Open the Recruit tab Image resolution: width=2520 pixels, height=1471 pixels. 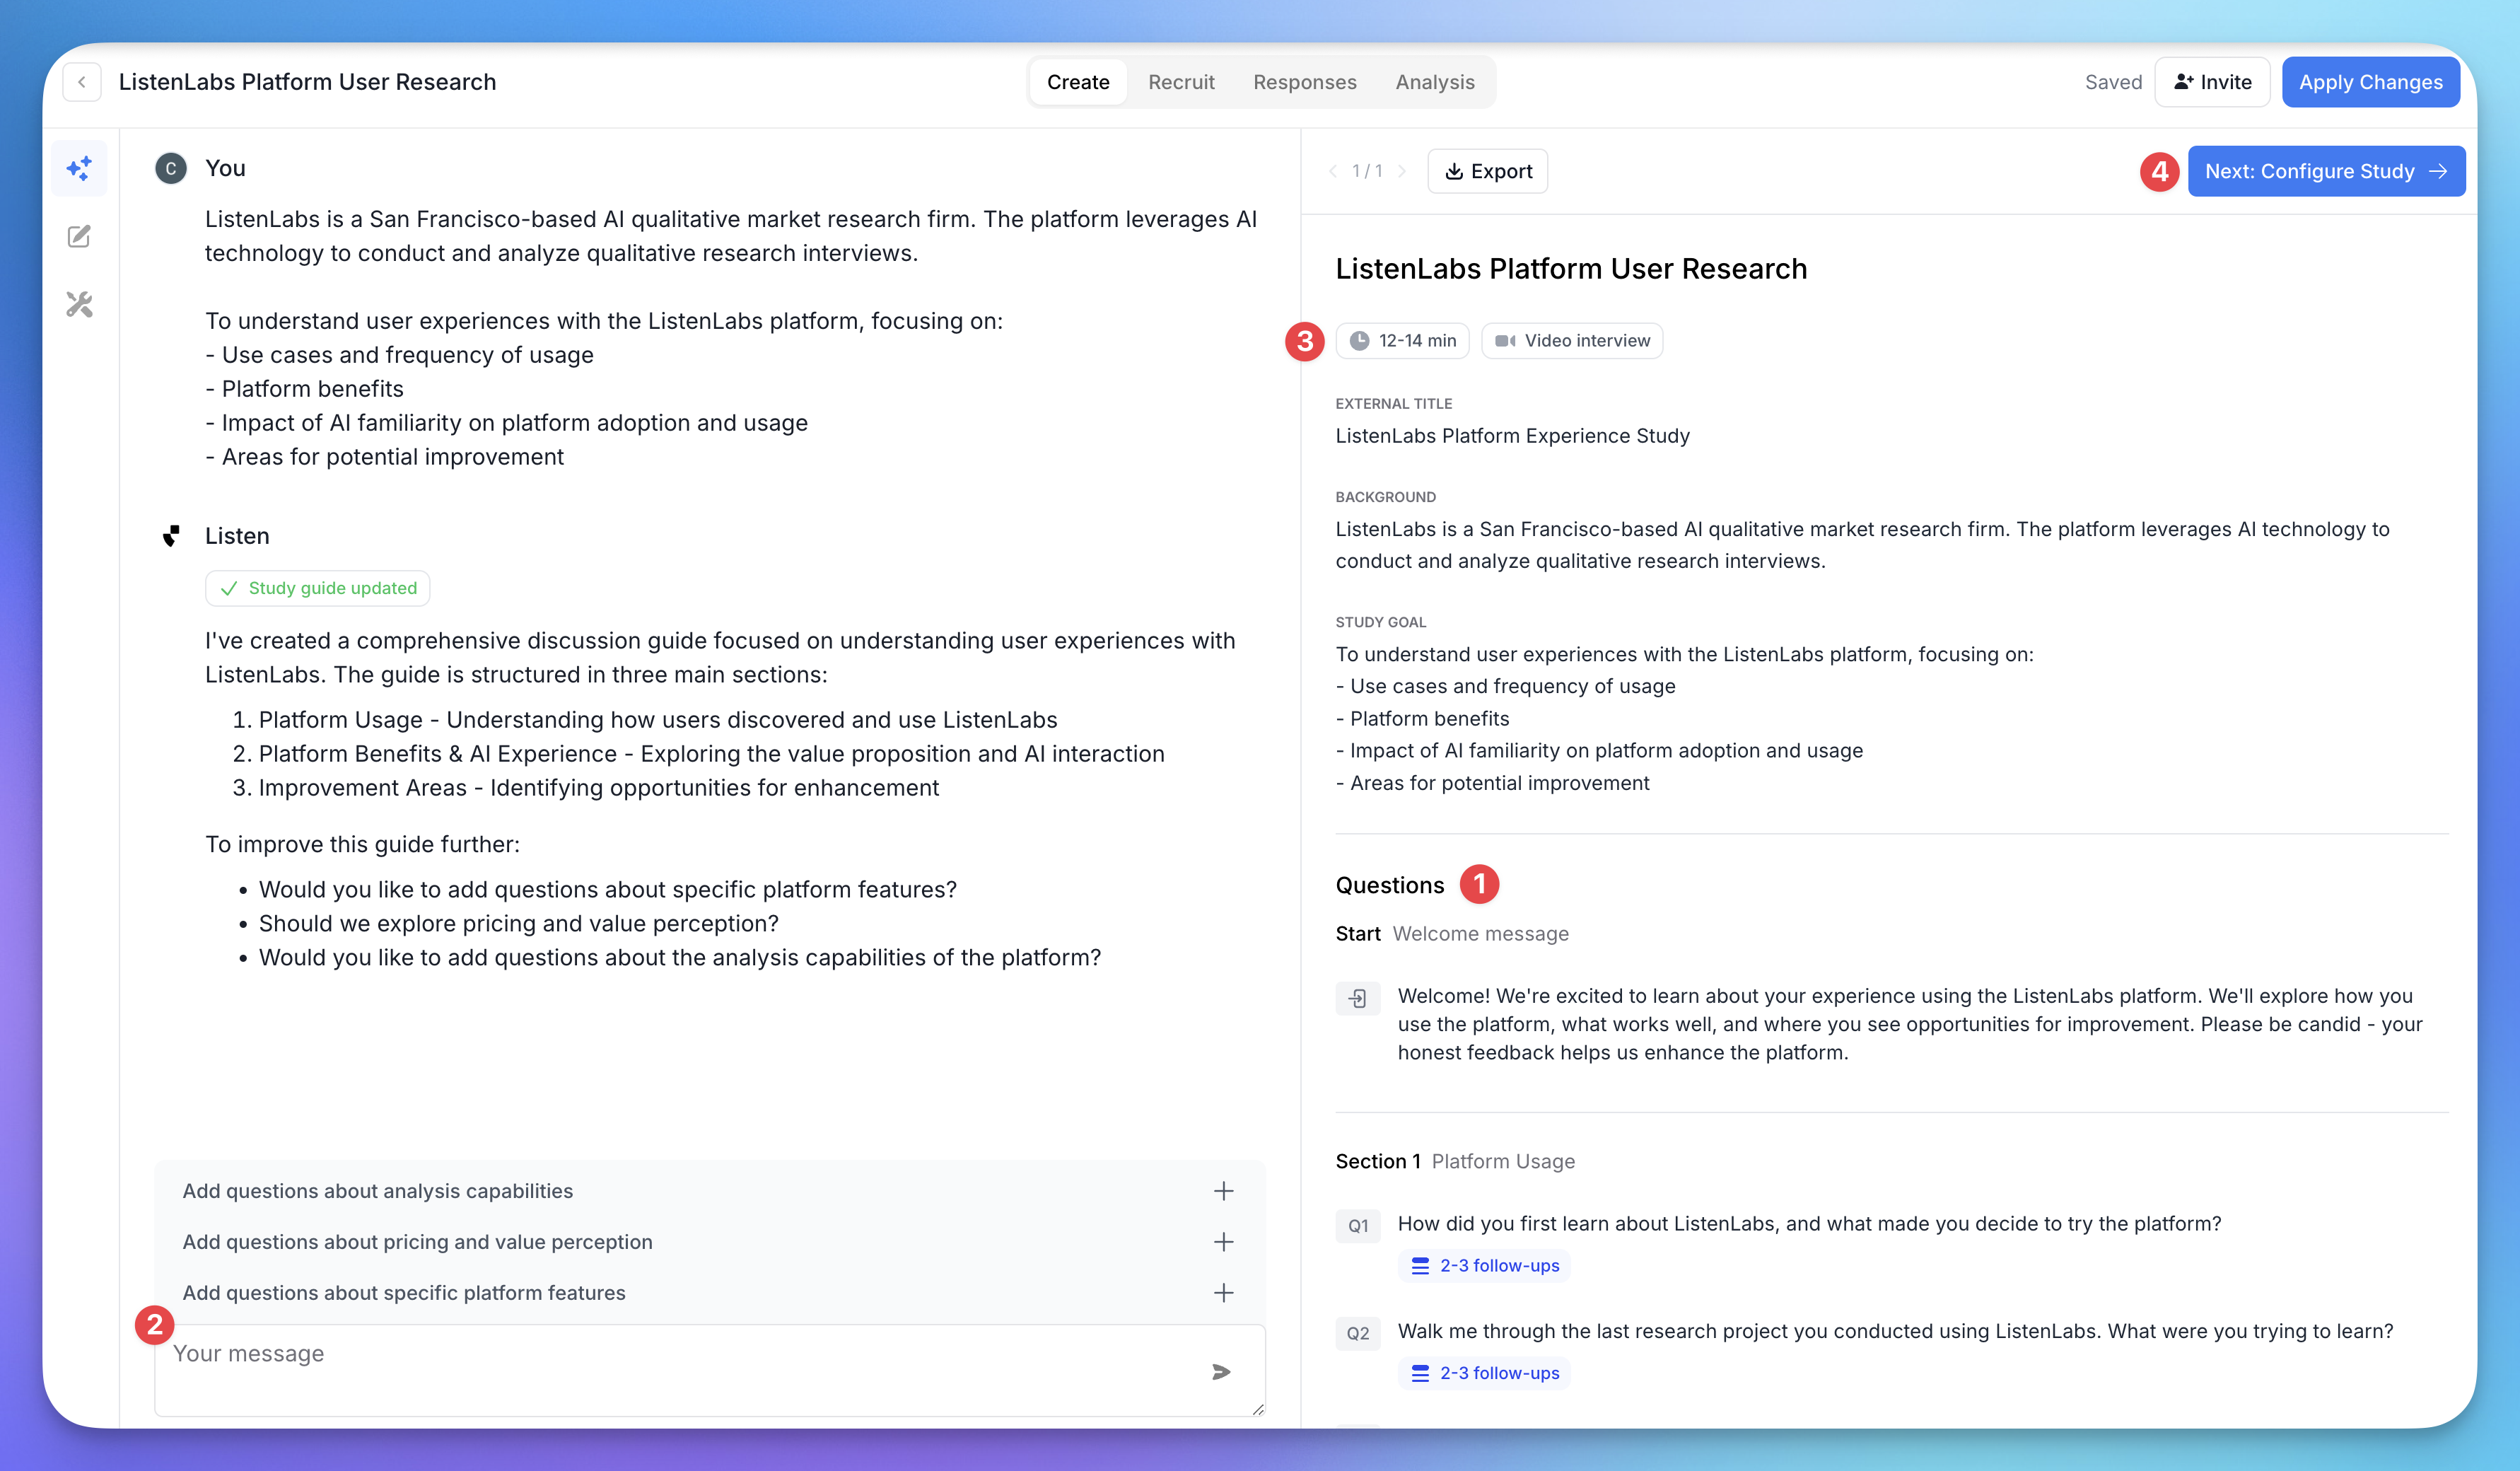click(1181, 82)
